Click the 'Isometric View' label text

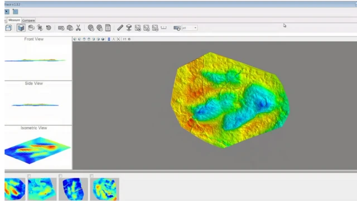pos(34,128)
